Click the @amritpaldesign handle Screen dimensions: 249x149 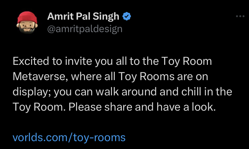coord(85,29)
